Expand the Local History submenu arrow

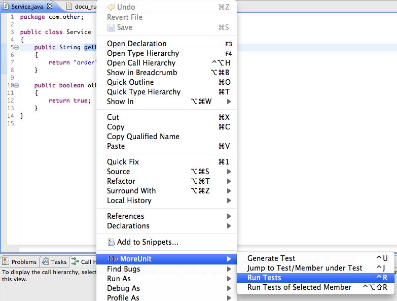click(229, 200)
